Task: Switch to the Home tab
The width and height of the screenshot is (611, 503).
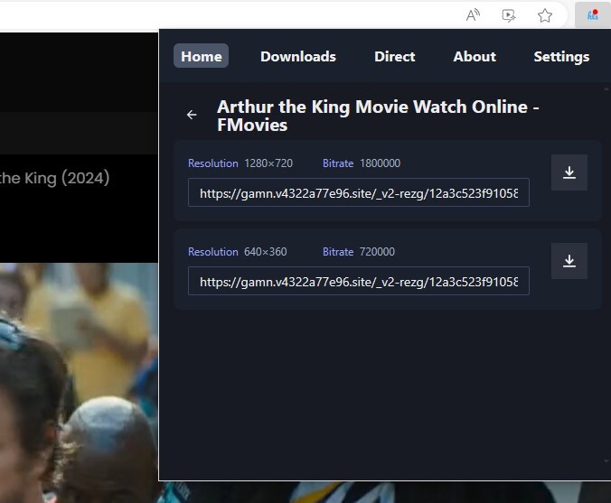Action: pos(201,56)
